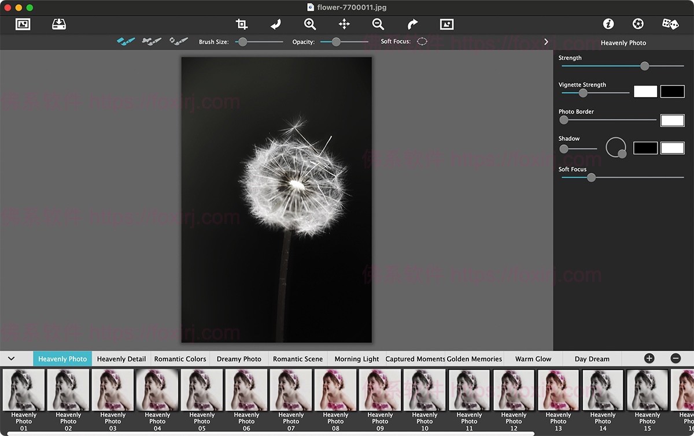Image resolution: width=694 pixels, height=436 pixels.
Task: Click the Info icon in the top bar
Action: coord(608,24)
